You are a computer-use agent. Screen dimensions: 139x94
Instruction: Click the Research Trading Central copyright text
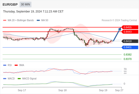(119, 20)
